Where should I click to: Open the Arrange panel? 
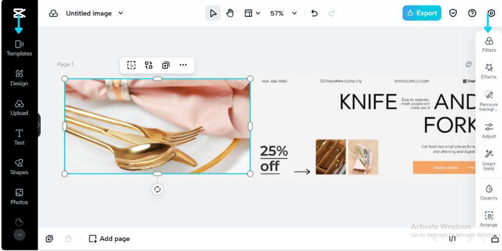pyautogui.click(x=489, y=219)
